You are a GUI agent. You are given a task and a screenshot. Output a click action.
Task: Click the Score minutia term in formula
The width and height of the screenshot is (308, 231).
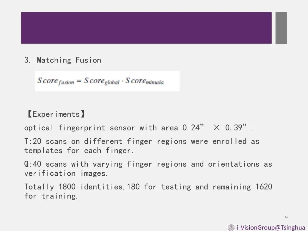coord(145,81)
